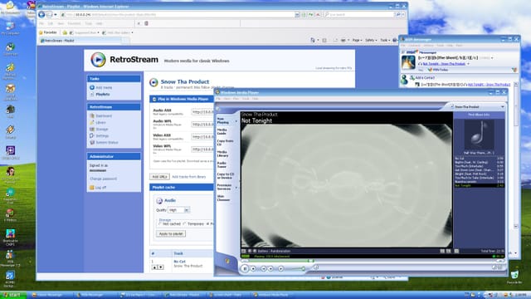Viewport: 531px width, 299px height.
Task: Open the File menu in Media Player
Action: (x=218, y=99)
